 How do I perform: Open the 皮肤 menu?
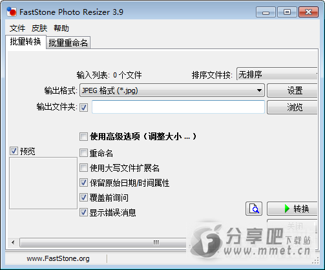click(39, 28)
